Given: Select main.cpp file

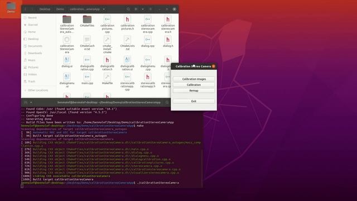Looking at the screenshot, I should pos(87,79).
